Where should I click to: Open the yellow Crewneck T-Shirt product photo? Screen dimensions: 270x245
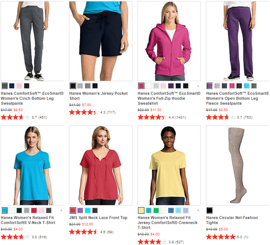pyautogui.click(x=169, y=165)
